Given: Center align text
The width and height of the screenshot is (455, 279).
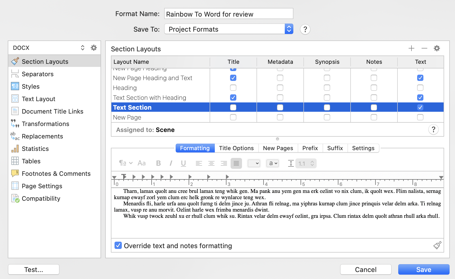Looking at the screenshot, I should (x=211, y=163).
